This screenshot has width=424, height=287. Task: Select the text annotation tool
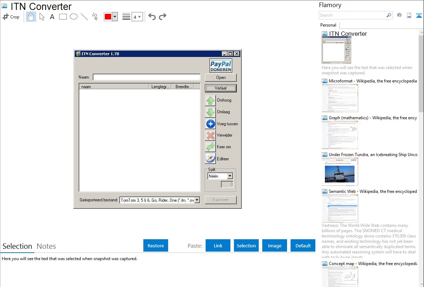52,17
